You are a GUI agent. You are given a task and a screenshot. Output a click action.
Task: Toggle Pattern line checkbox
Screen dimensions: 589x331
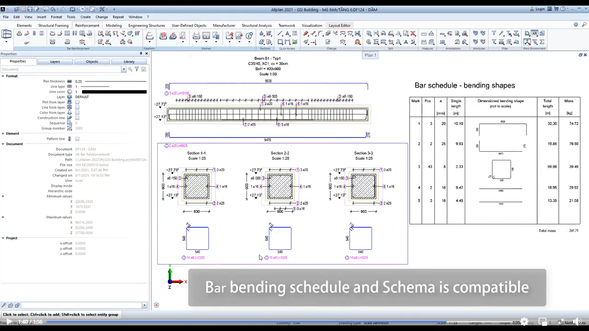(77, 139)
